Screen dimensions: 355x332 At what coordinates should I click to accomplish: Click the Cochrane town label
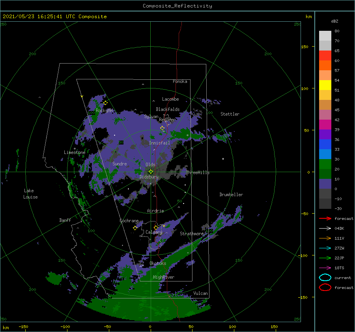[129, 221]
